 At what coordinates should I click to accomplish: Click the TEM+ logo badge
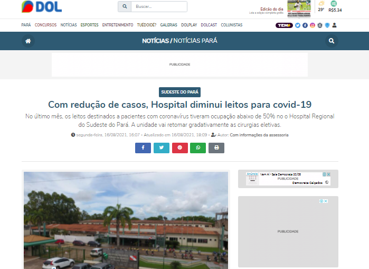284,25
